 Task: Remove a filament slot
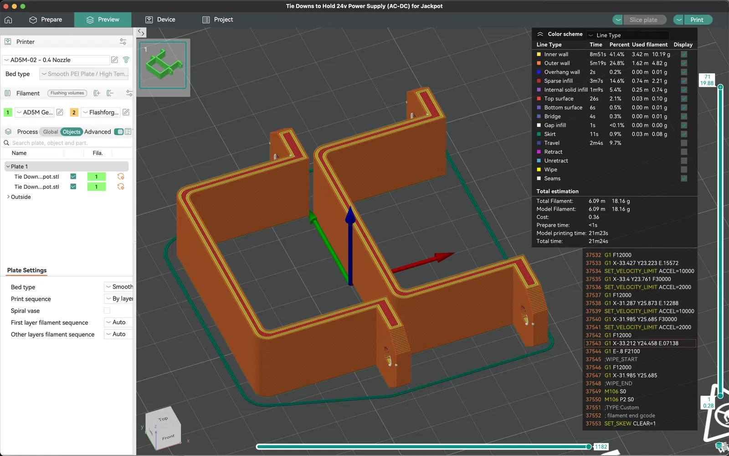[x=110, y=93]
